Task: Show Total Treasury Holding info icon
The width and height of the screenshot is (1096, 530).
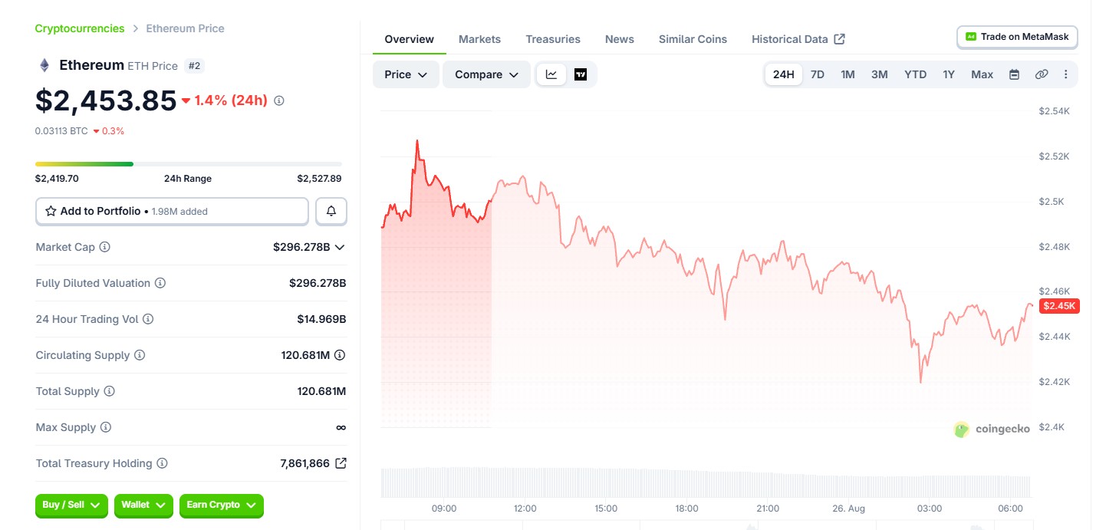Action: coord(162,463)
